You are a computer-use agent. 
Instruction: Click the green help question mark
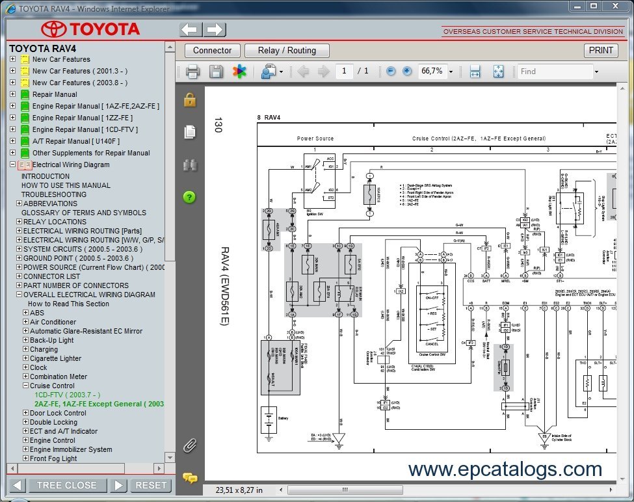tap(189, 197)
